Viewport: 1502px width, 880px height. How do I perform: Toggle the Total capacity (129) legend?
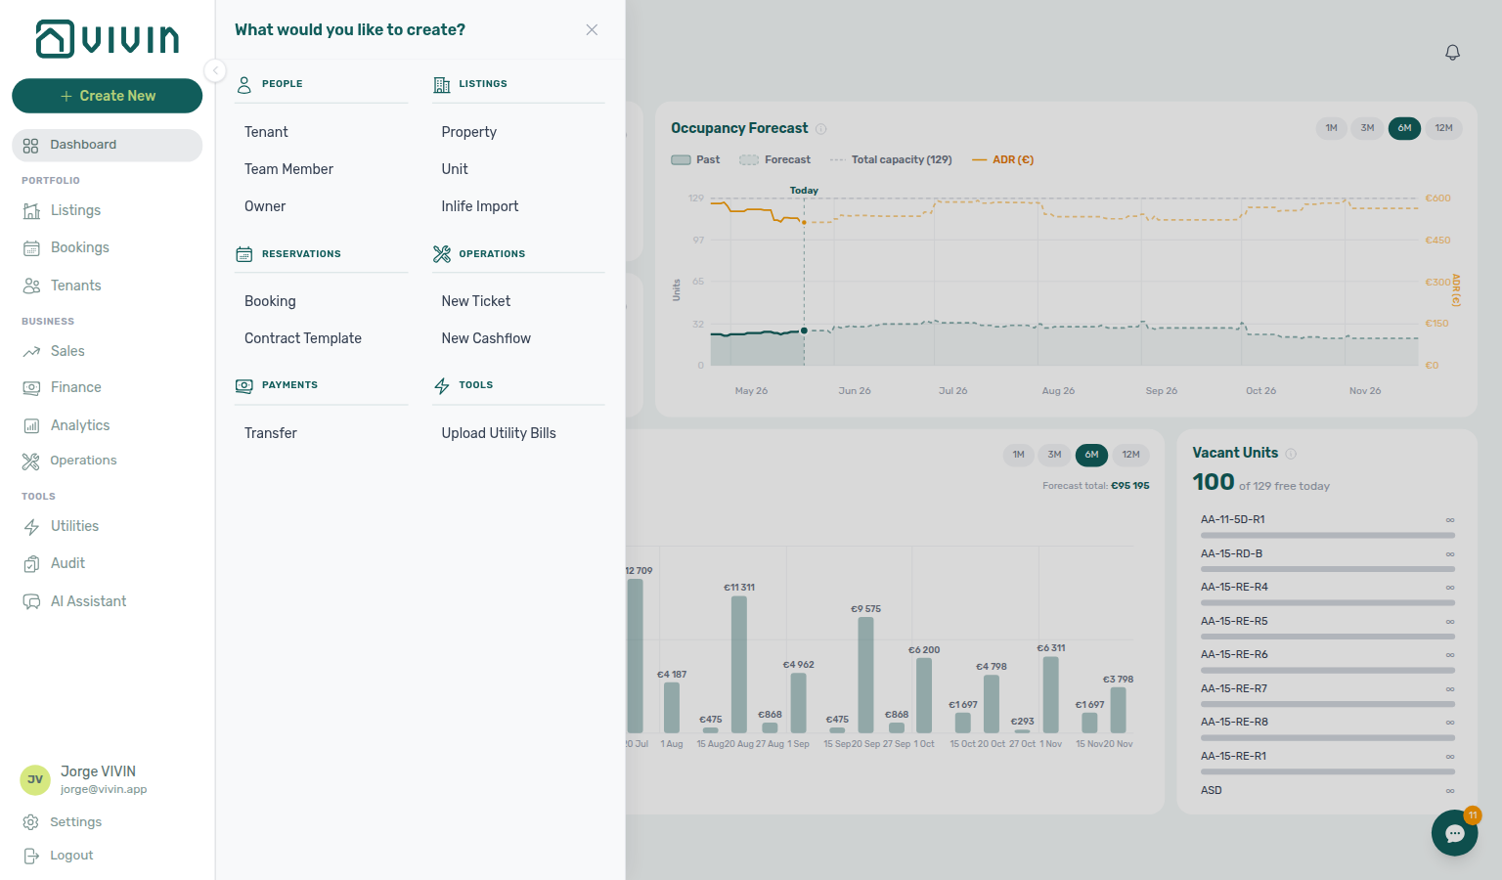pyautogui.click(x=891, y=159)
